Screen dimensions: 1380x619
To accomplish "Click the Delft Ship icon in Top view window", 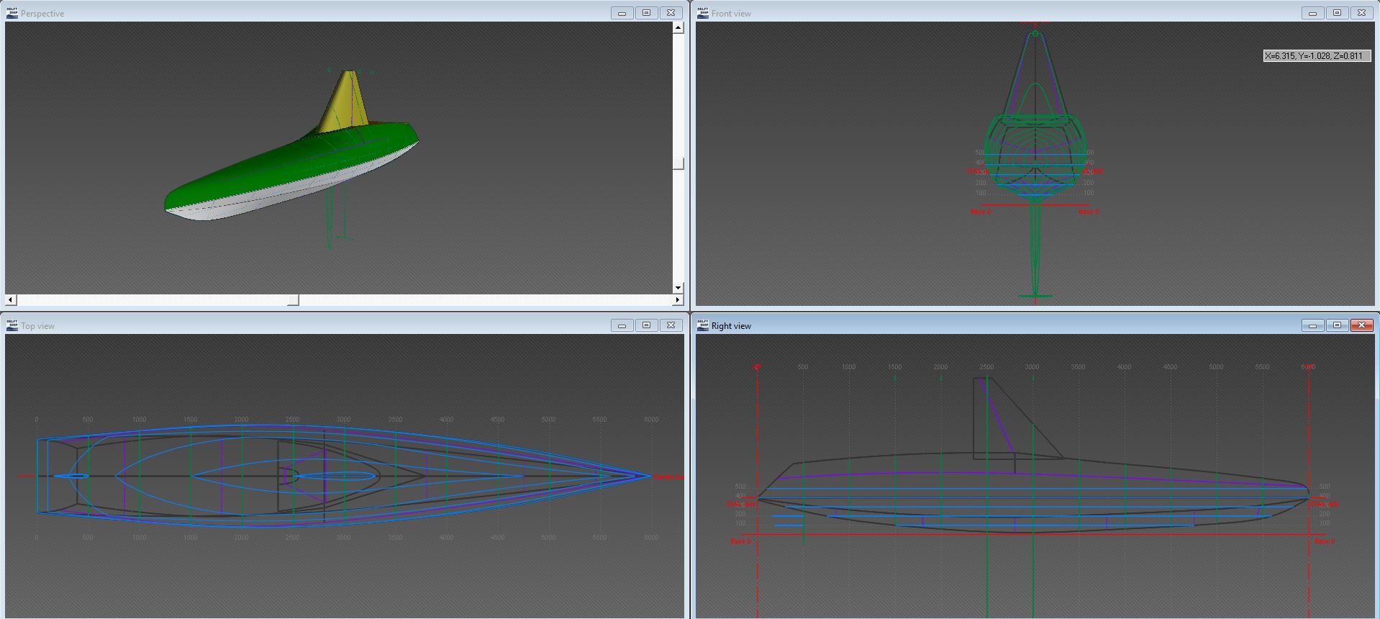I will (x=12, y=325).
